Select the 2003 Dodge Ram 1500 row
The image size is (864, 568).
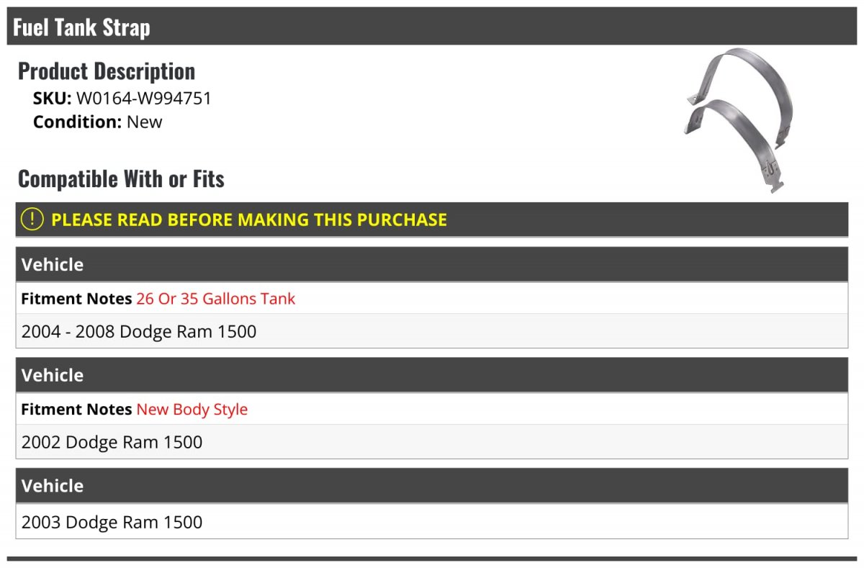tap(112, 522)
